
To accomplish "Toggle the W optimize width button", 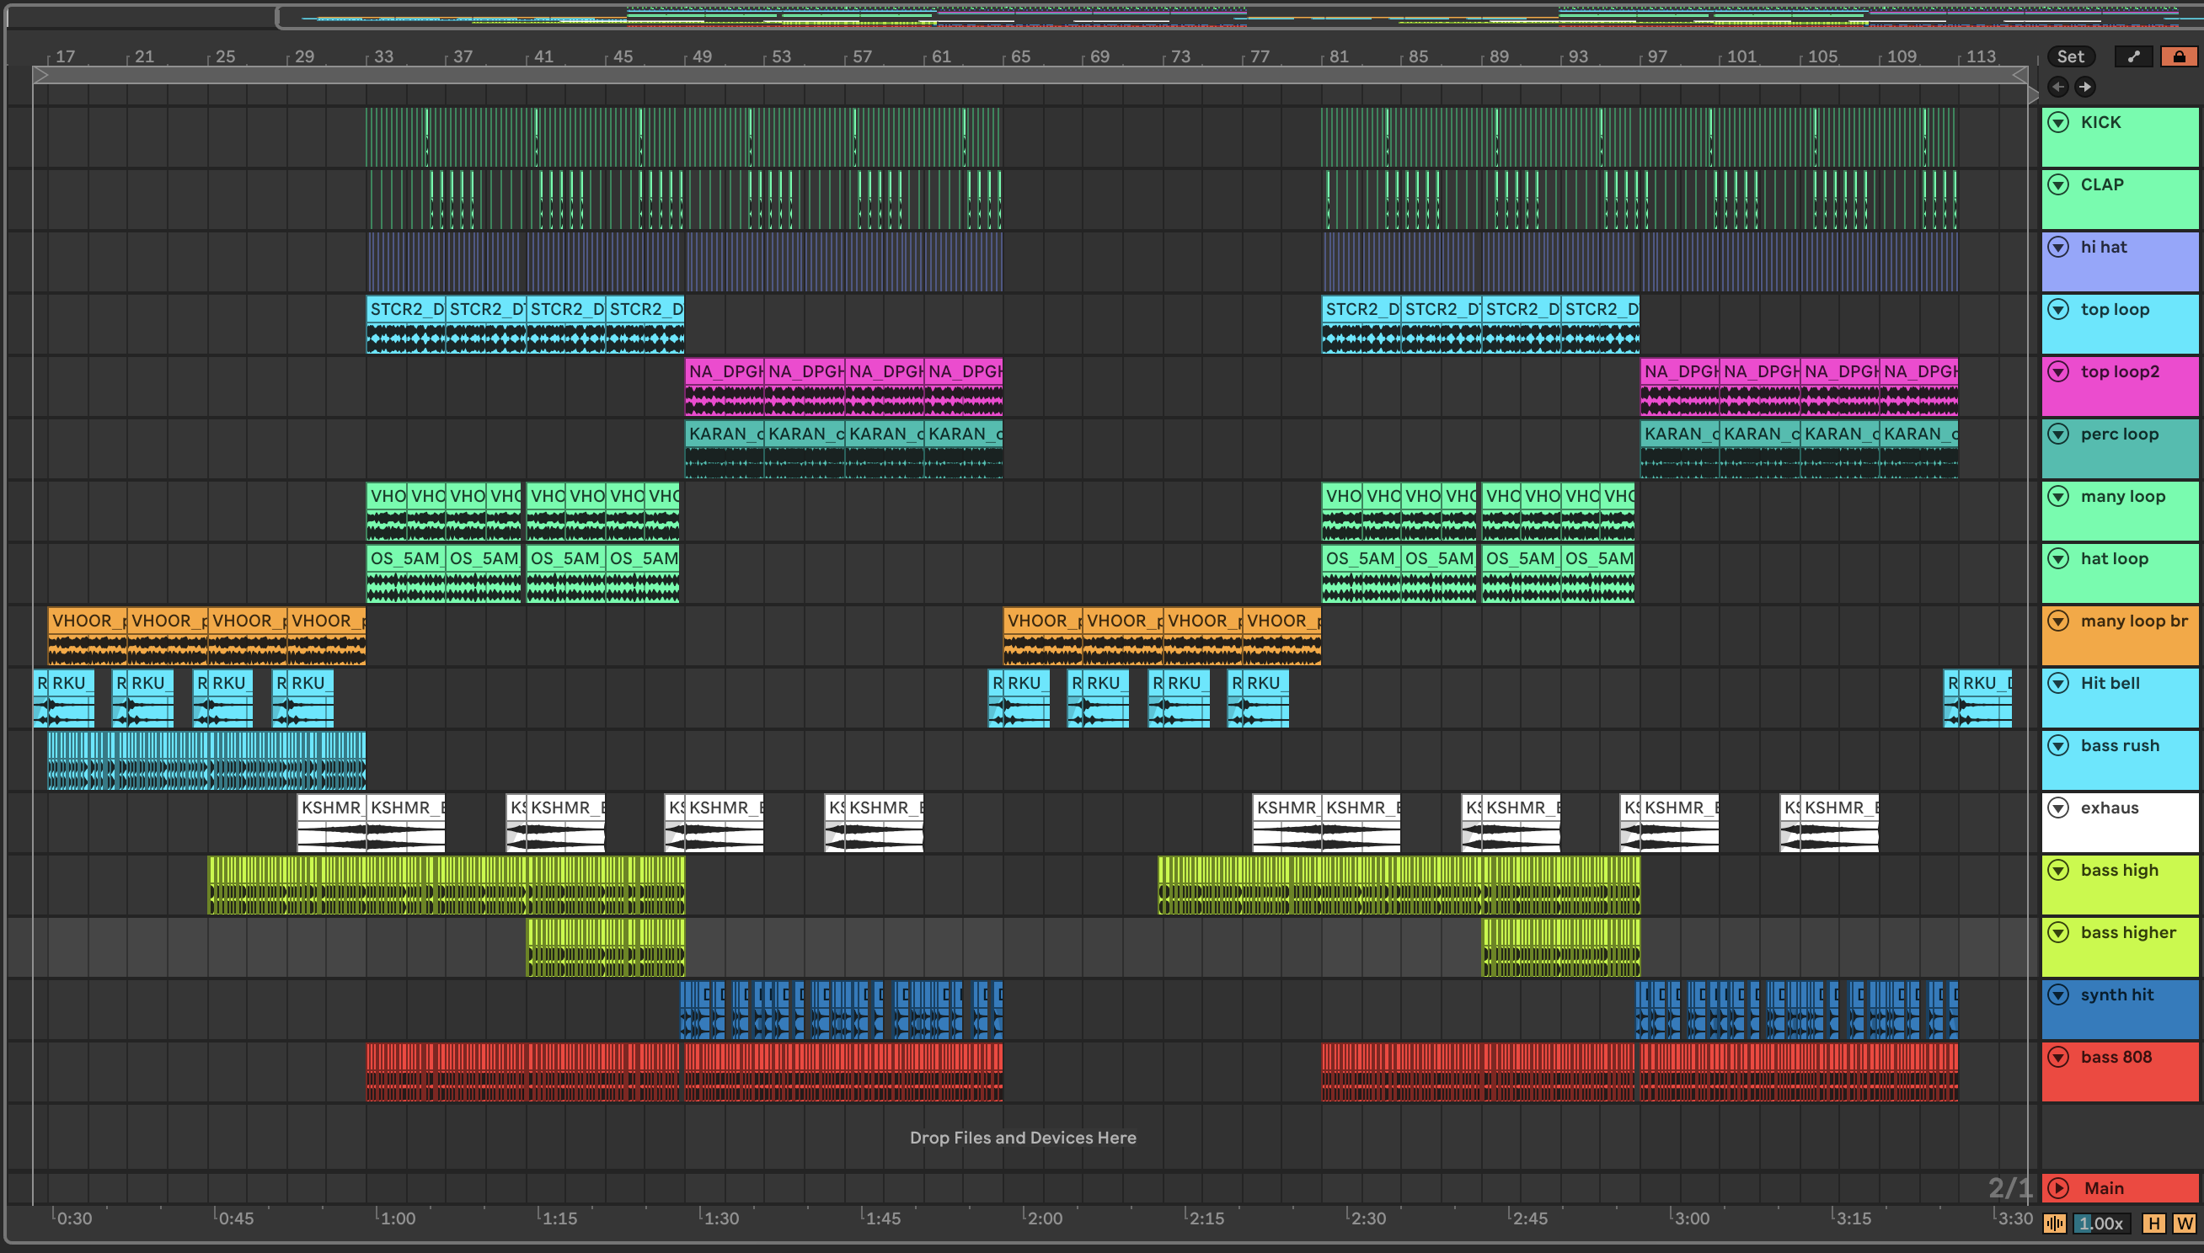I will pyautogui.click(x=2184, y=1223).
